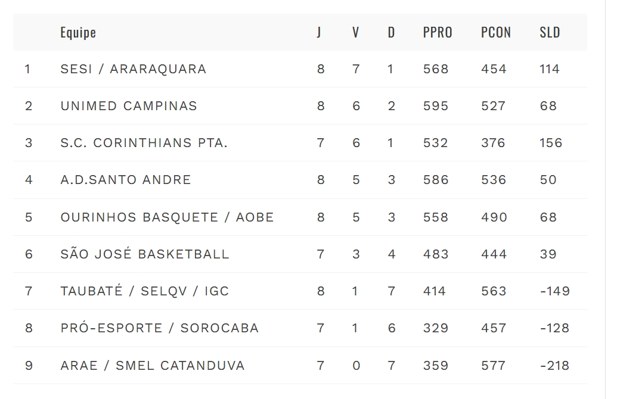
Task: Open S.C. CORINTHIANS PTA. team entry
Action: coord(144,143)
